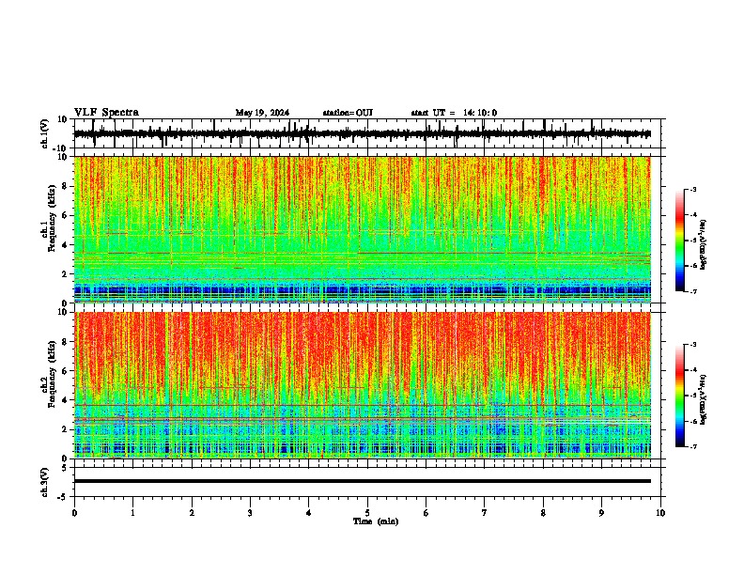This screenshot has height=575, width=744.
Task: Click the 'Time (min)' axis label
Action: [x=376, y=521]
